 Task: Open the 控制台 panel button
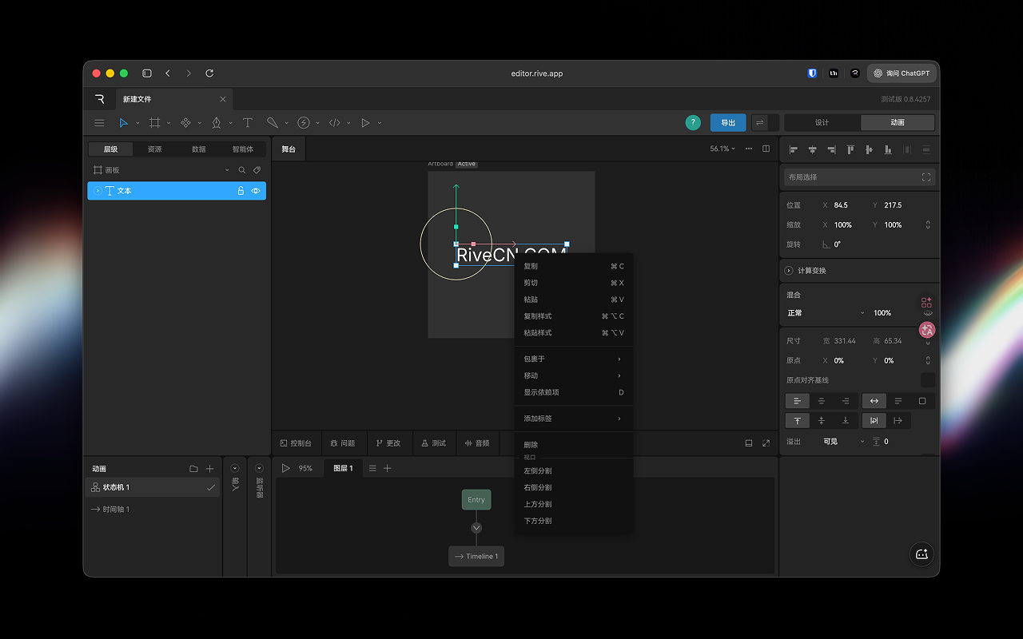click(296, 443)
